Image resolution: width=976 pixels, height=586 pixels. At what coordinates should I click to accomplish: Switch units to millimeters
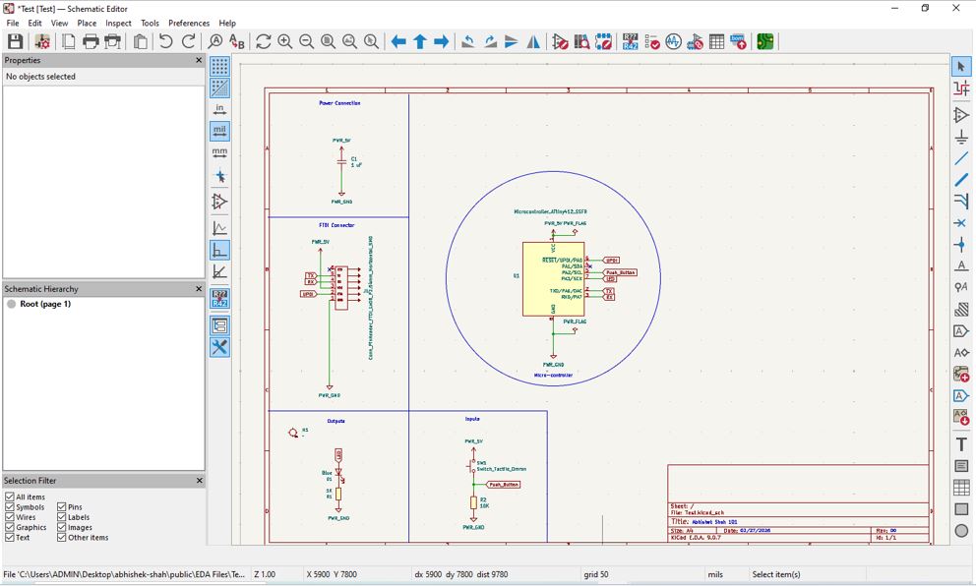(219, 152)
